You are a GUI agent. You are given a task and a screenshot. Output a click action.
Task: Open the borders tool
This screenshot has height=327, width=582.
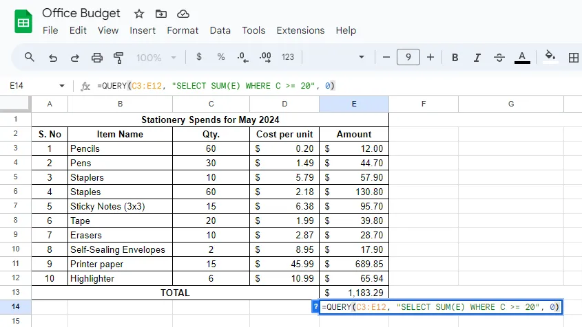[x=574, y=58]
